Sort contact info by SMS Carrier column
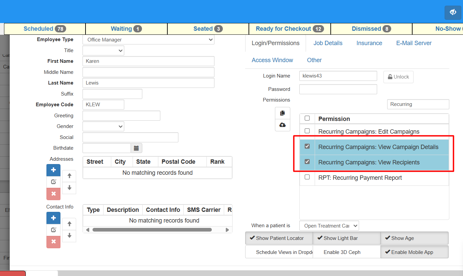The image size is (463, 276). [x=203, y=210]
